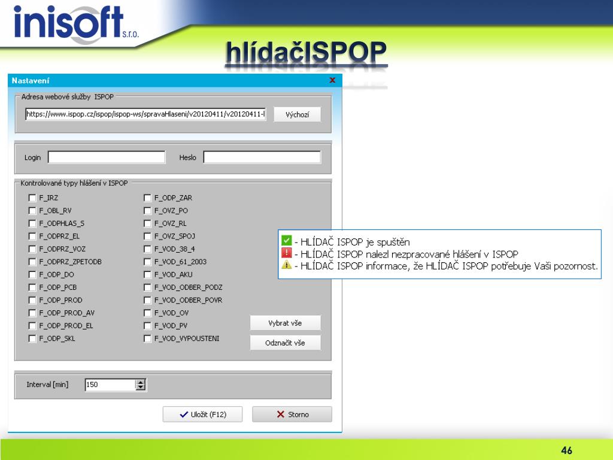Tick the F_ODP_DO checkbox

pos(32,274)
